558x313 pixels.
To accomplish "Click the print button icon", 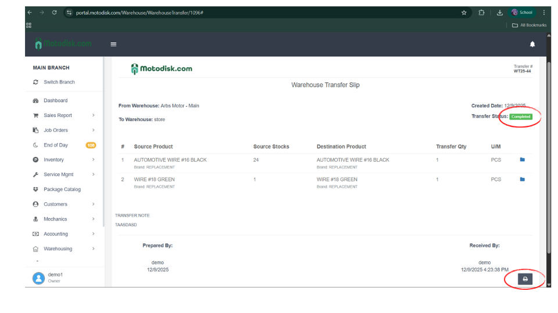I will 525,279.
